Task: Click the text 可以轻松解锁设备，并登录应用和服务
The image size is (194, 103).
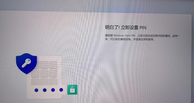Action: click(x=131, y=40)
